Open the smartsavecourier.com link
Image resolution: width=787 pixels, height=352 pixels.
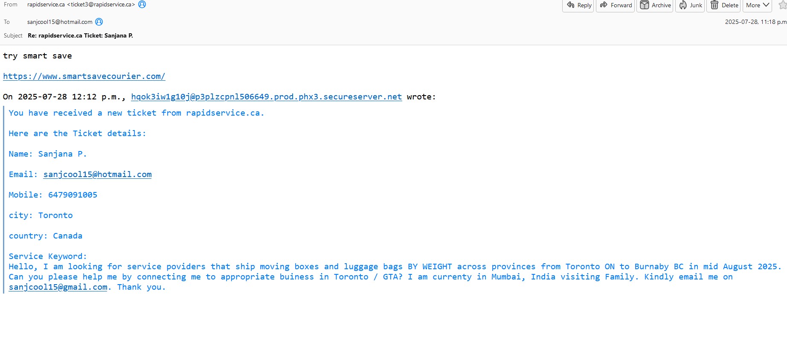pos(84,76)
